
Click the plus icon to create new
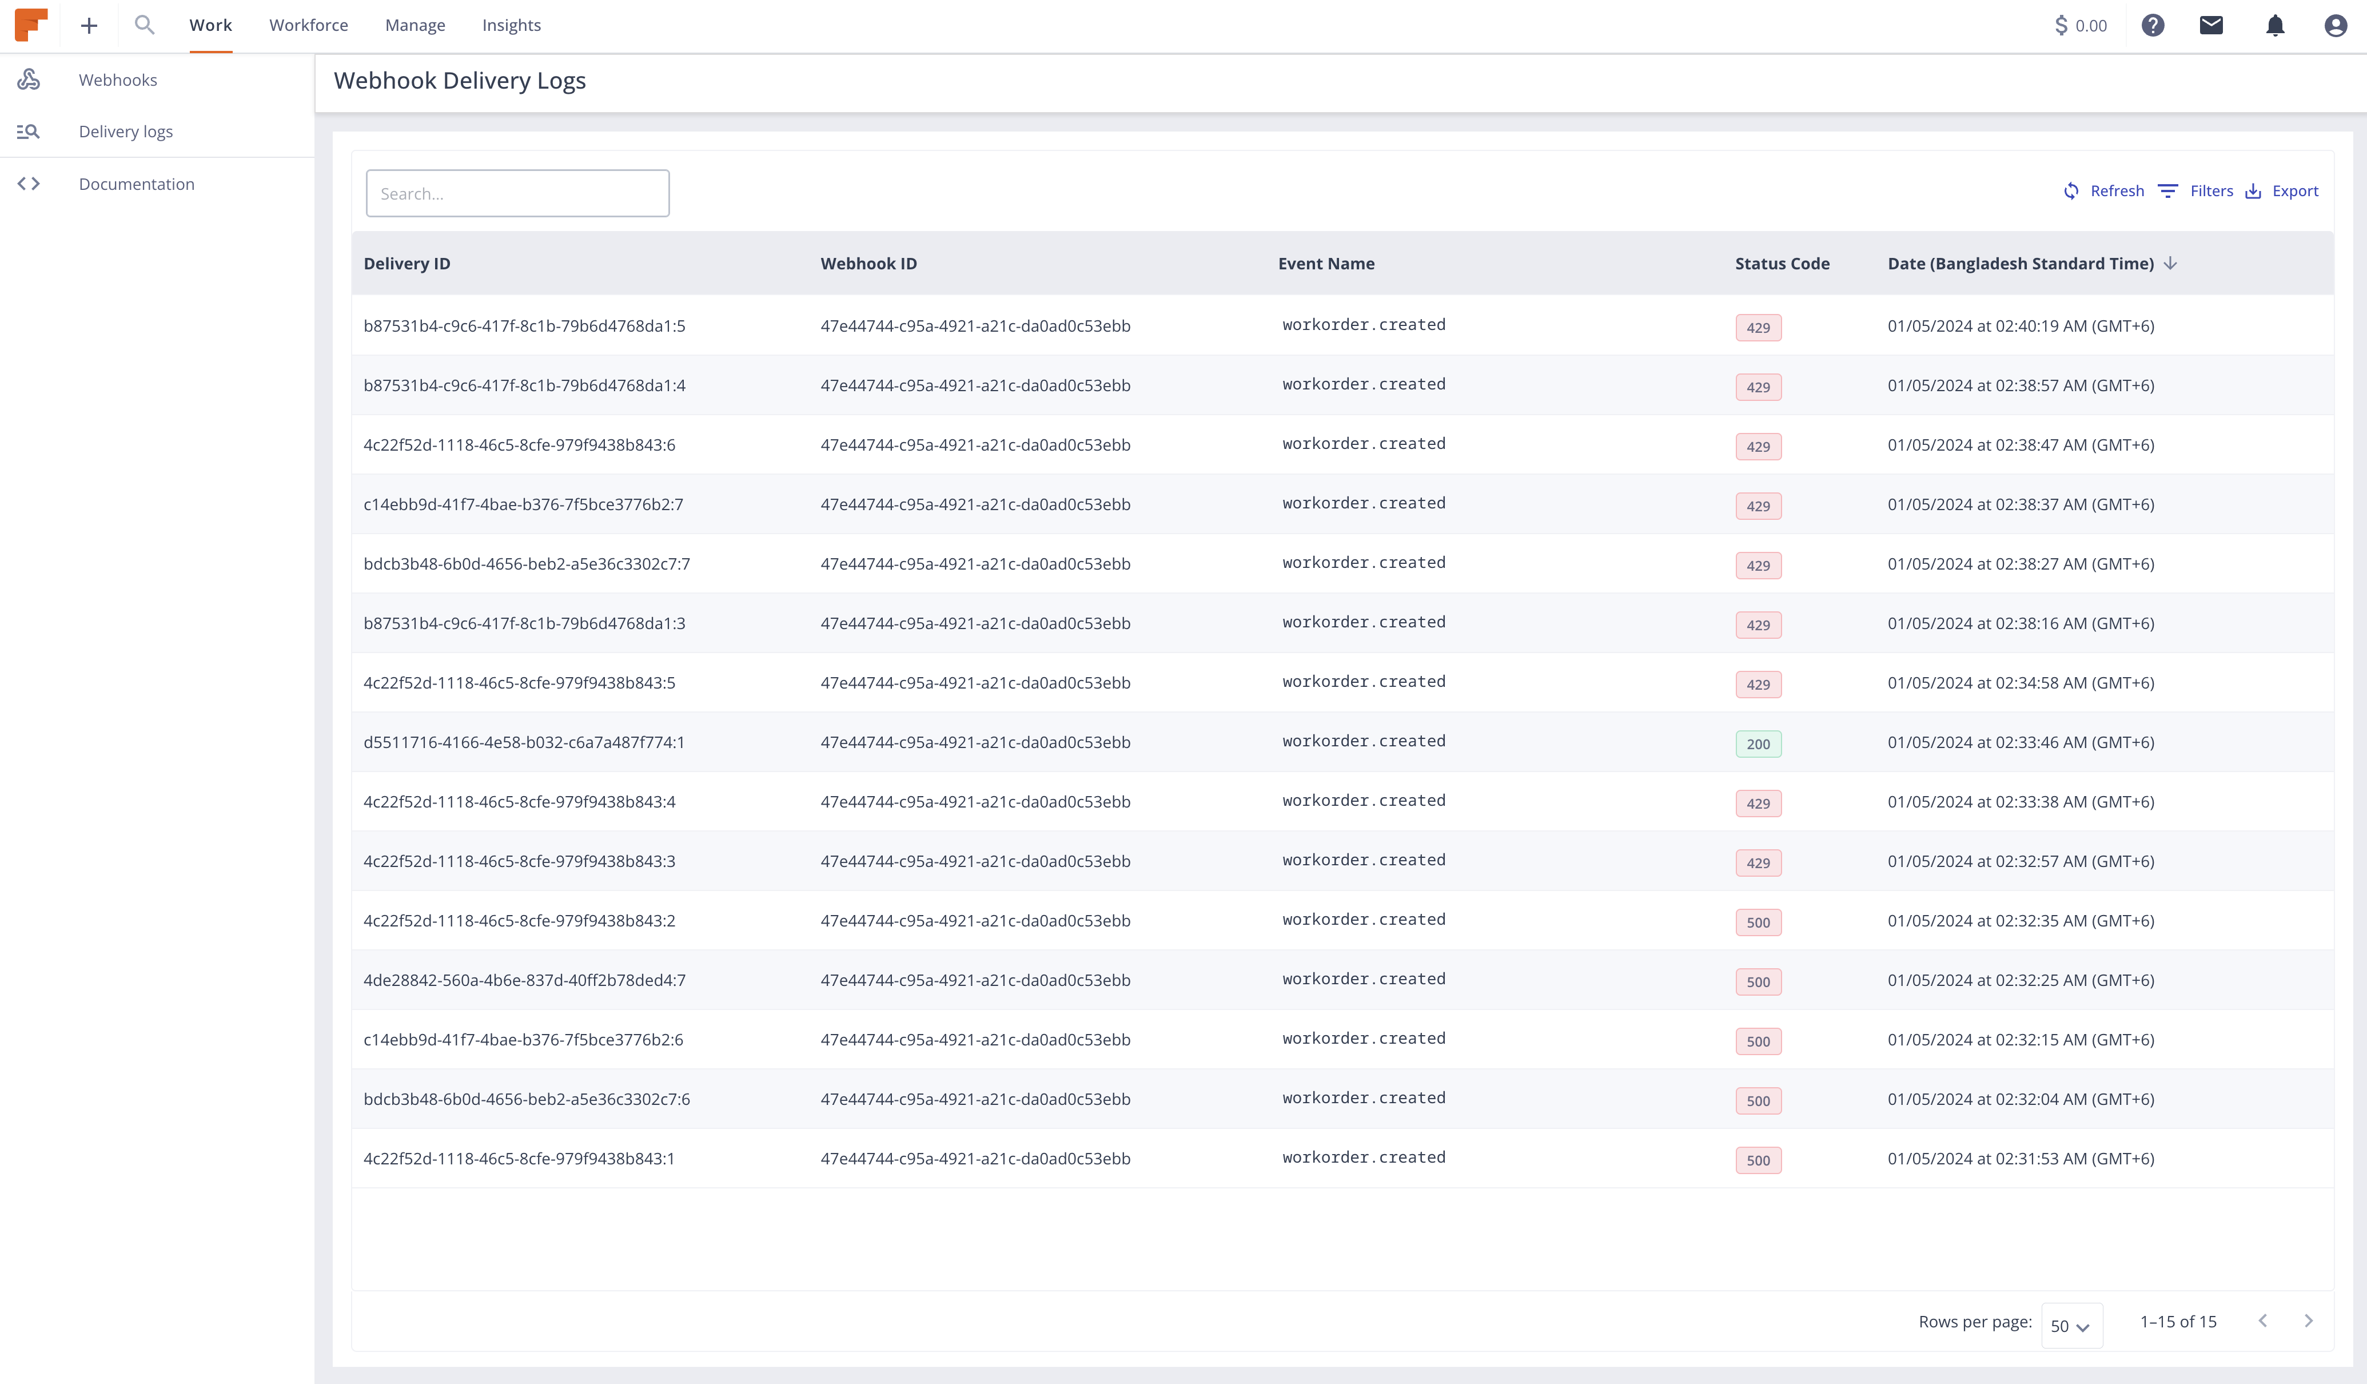point(88,25)
